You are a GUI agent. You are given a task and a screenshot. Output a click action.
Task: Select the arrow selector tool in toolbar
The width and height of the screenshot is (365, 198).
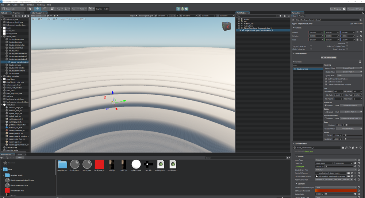point(30,8)
